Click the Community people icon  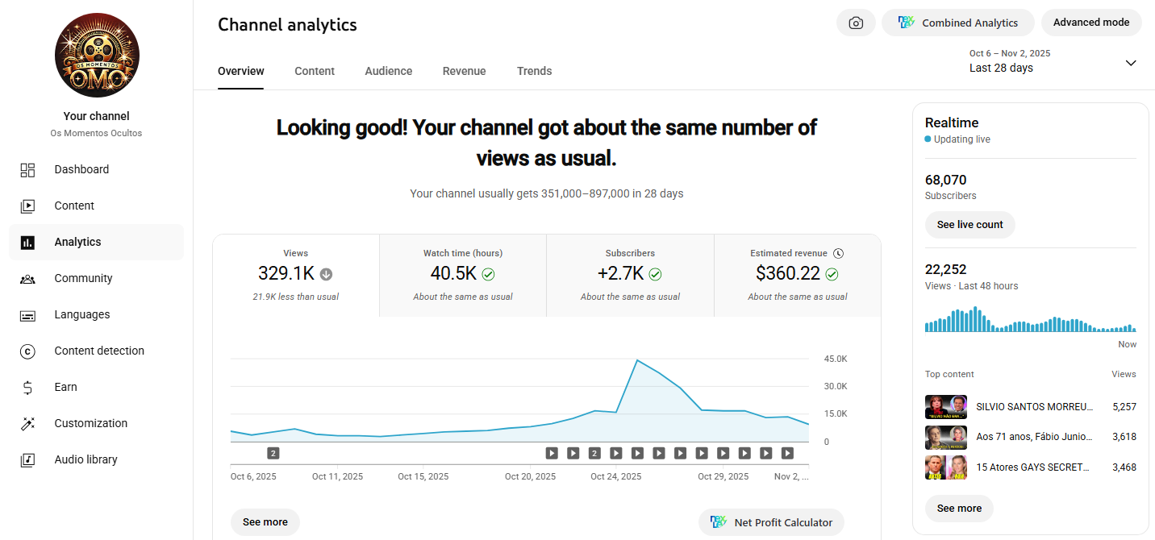[27, 279]
